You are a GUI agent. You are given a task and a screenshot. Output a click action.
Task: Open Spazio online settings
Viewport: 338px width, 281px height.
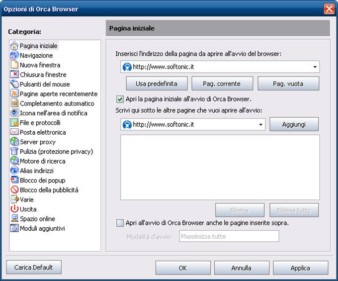pyautogui.click(x=37, y=219)
